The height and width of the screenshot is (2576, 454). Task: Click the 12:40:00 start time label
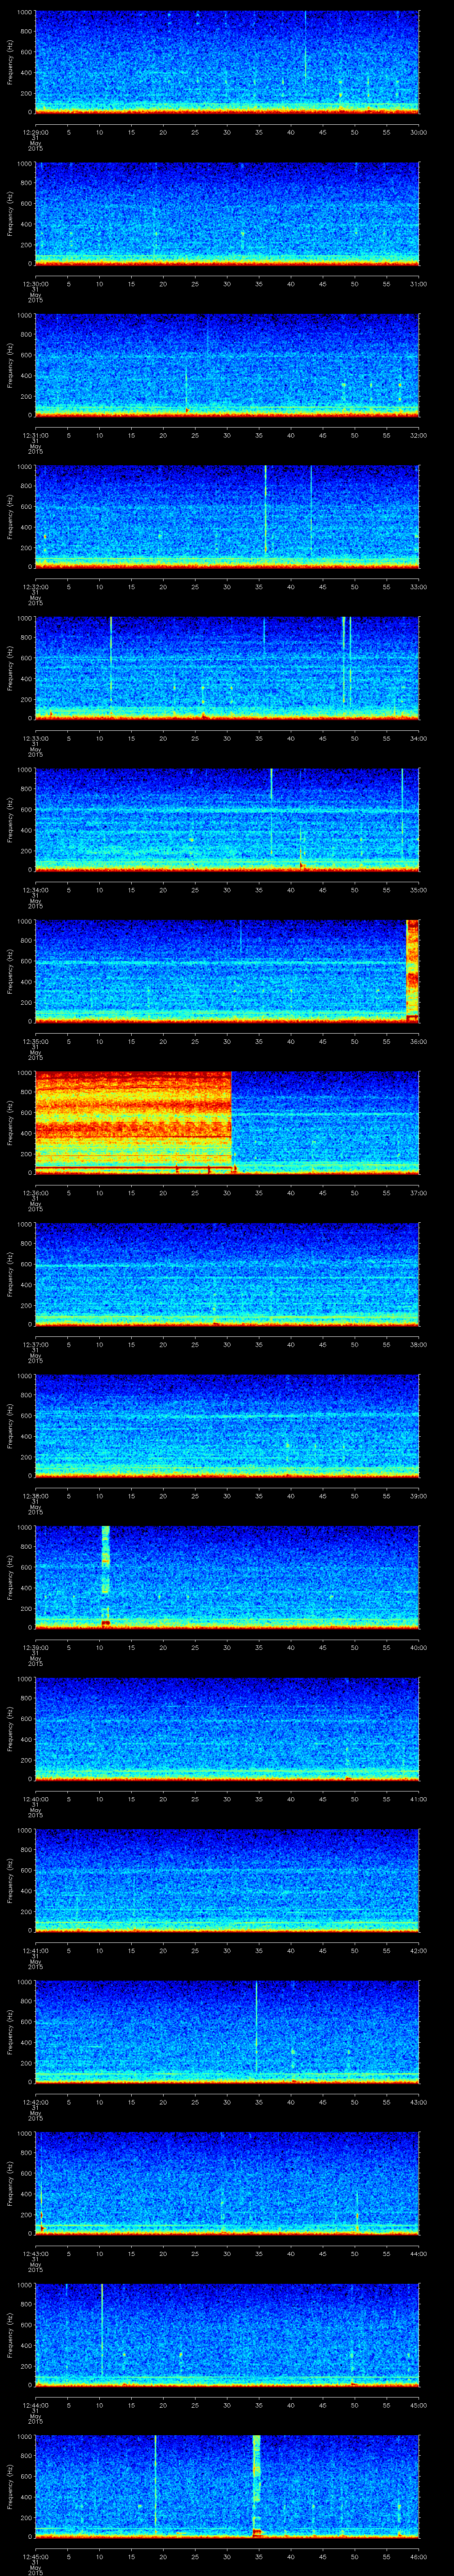click(x=35, y=1799)
